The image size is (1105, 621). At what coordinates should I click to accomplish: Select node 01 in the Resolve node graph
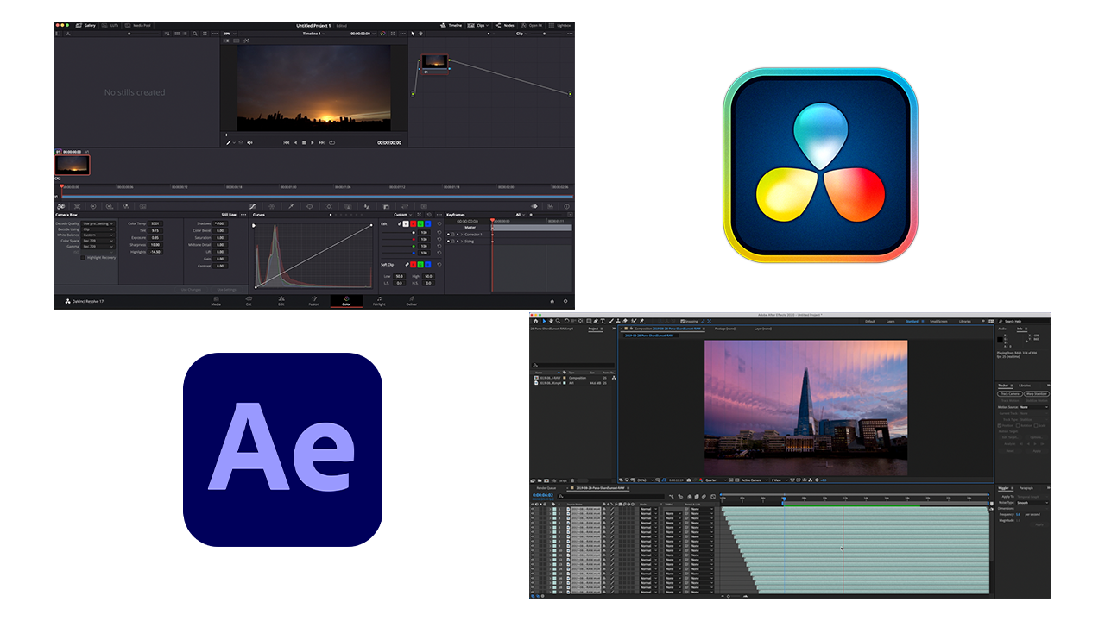tap(434, 63)
